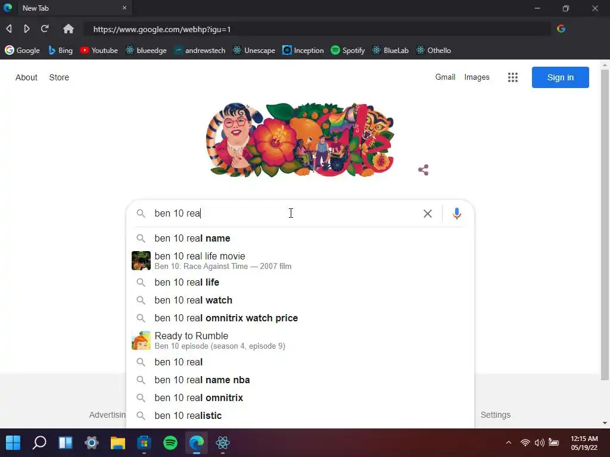Share the Google Doodle
Image resolution: width=610 pixels, height=457 pixels.
coord(424,170)
